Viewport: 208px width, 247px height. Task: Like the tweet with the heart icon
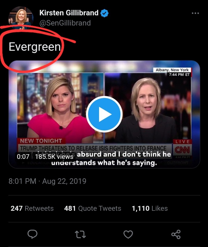[x=128, y=234]
